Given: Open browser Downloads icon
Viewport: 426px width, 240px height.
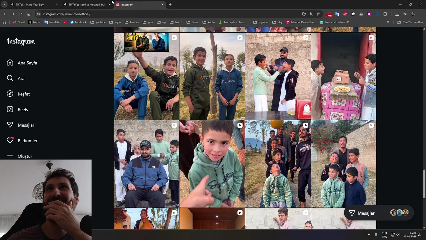Looking at the screenshot, I should [x=397, y=14].
